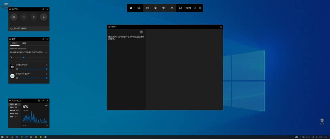The image size is (330, 139).
Task: Adjust the デスクトップ センター volume slider
Action: [33, 78]
